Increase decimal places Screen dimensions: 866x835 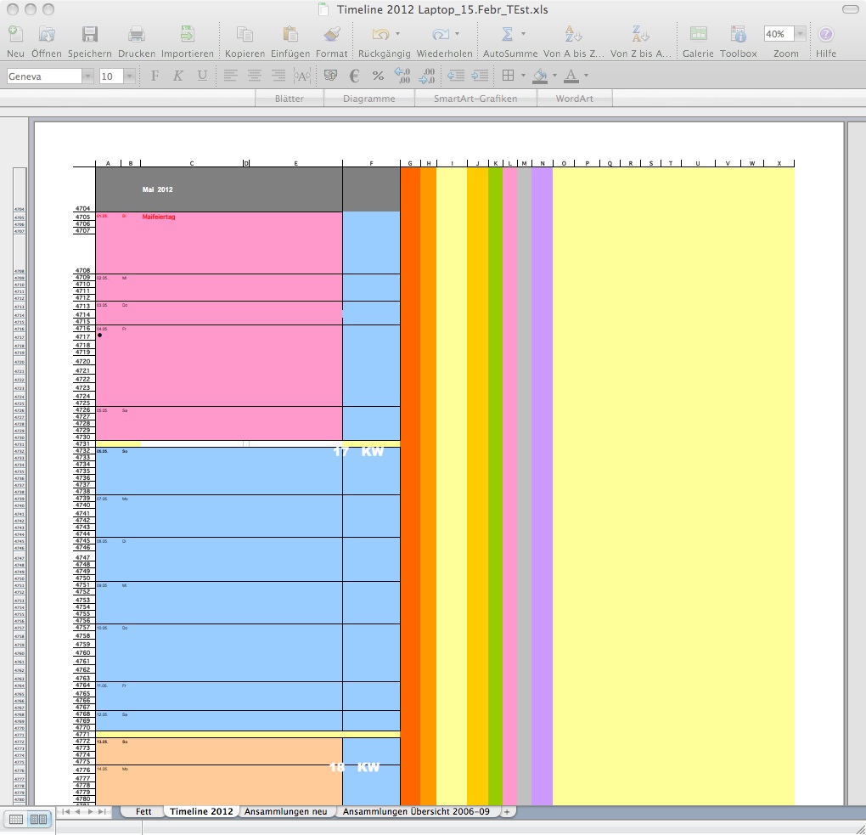click(x=402, y=76)
